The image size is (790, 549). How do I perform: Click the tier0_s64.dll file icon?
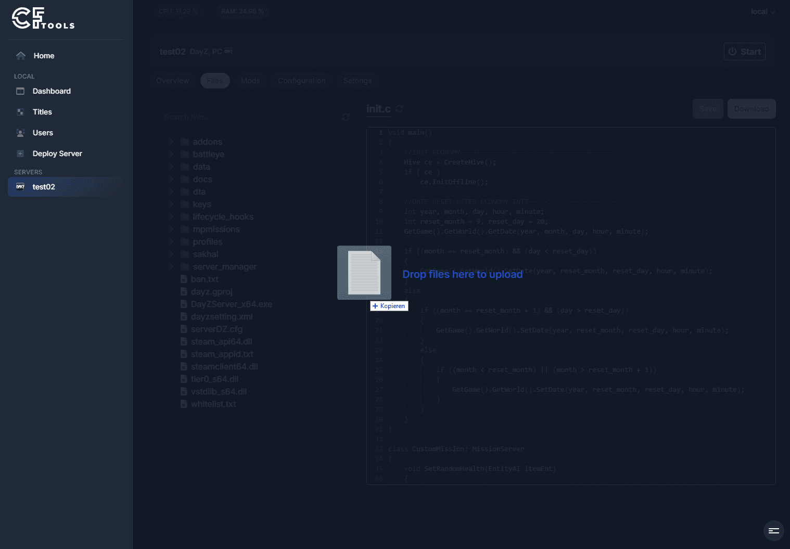[184, 379]
